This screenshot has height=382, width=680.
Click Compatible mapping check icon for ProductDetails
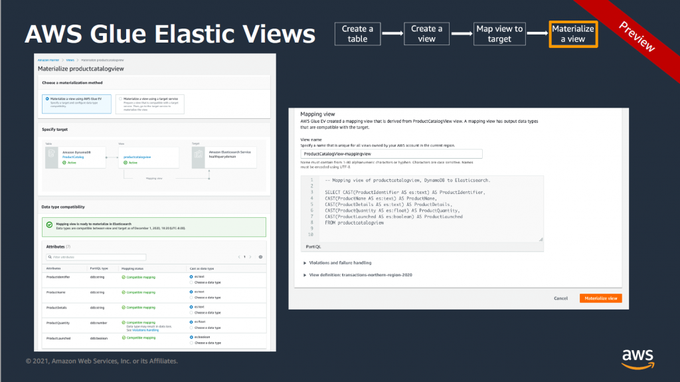[x=124, y=308]
